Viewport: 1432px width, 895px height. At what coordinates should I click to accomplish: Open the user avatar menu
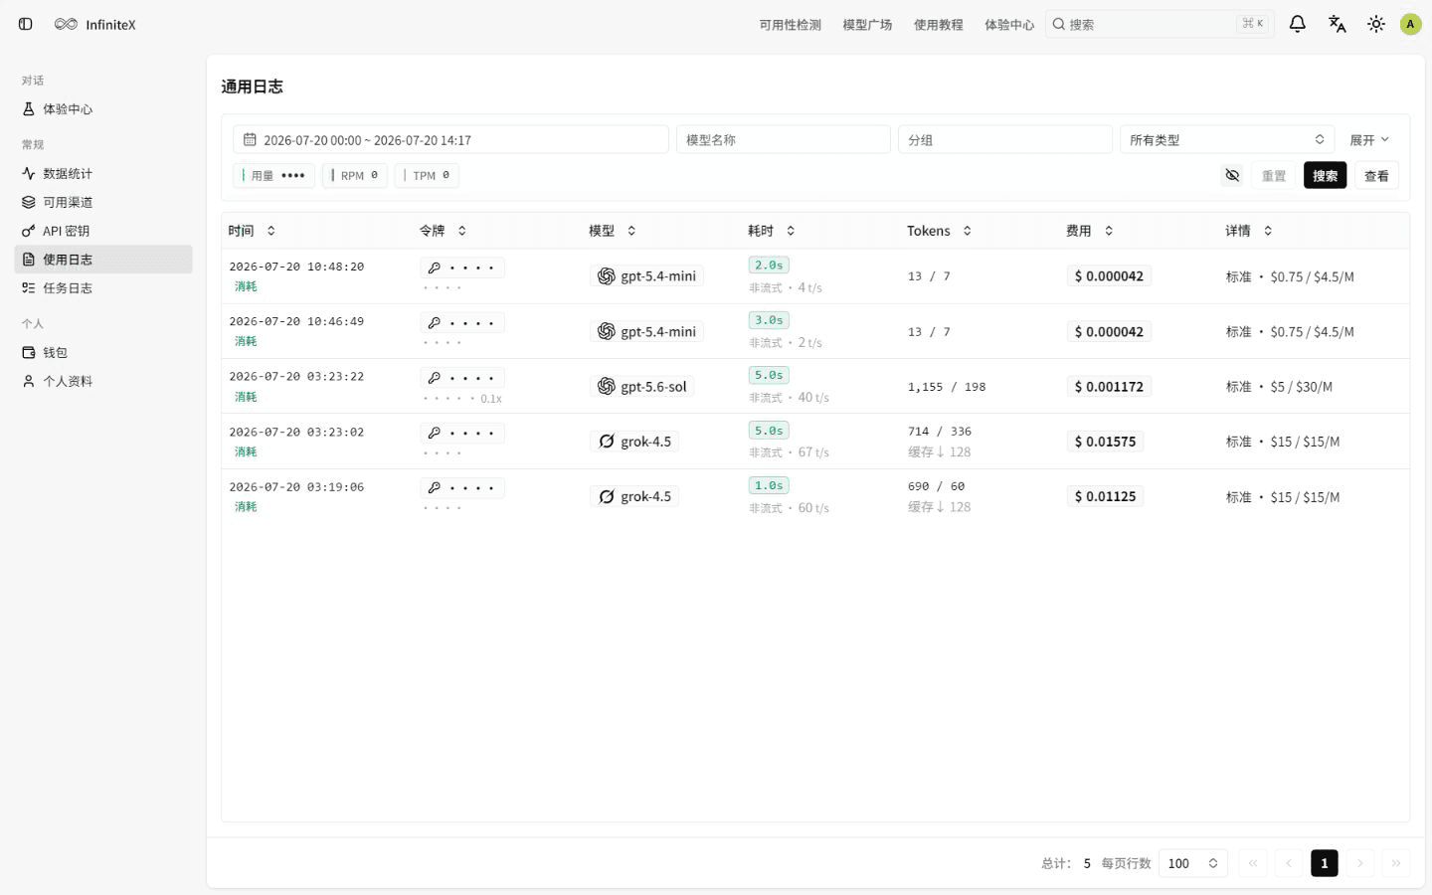1410,24
